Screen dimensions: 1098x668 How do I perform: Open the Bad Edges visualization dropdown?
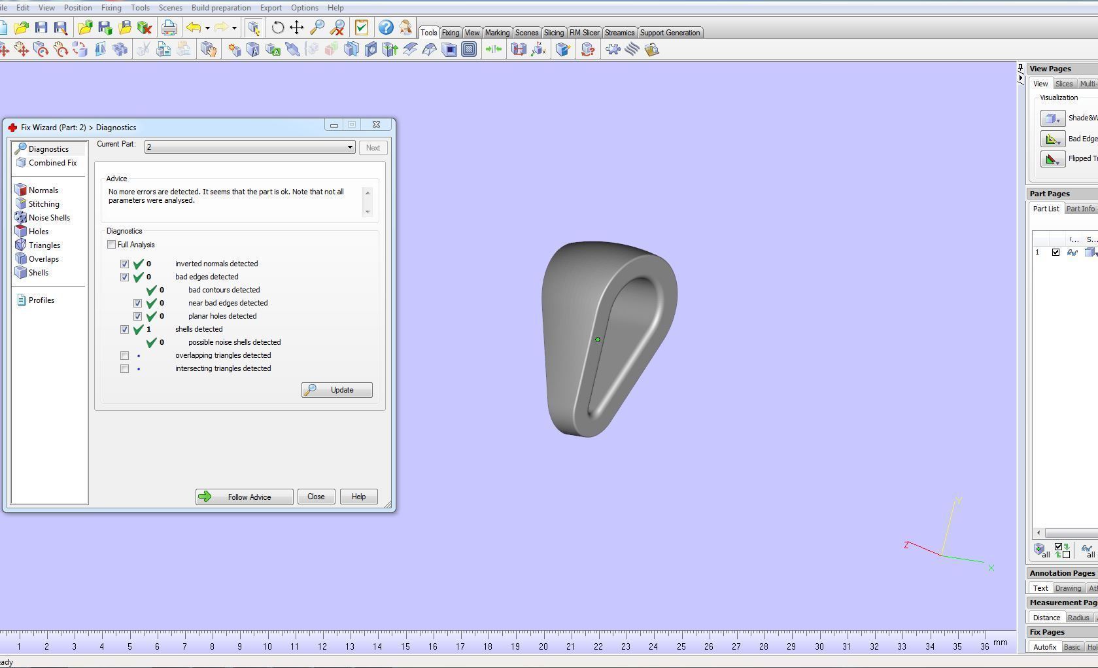click(1053, 139)
